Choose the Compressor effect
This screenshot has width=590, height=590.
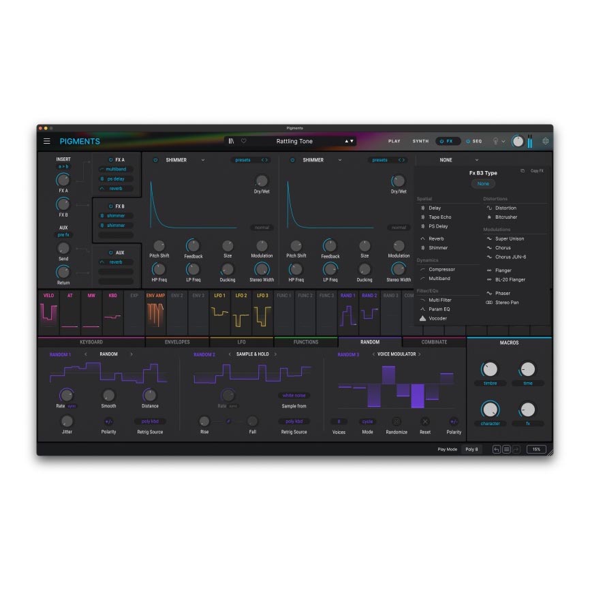(x=441, y=269)
